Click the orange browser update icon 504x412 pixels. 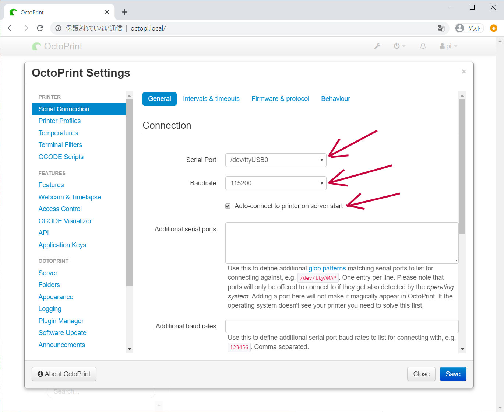[494, 28]
